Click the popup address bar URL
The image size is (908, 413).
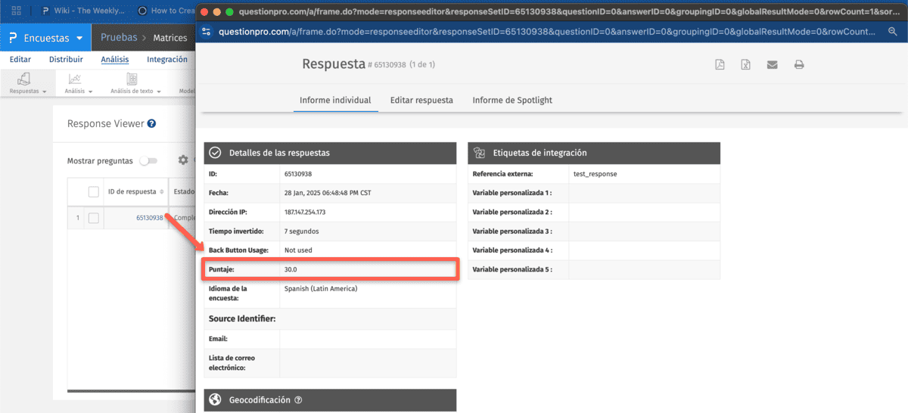(x=549, y=32)
